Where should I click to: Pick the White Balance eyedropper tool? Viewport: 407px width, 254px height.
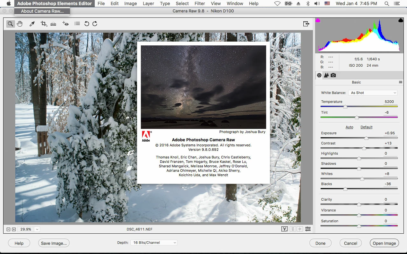click(32, 24)
